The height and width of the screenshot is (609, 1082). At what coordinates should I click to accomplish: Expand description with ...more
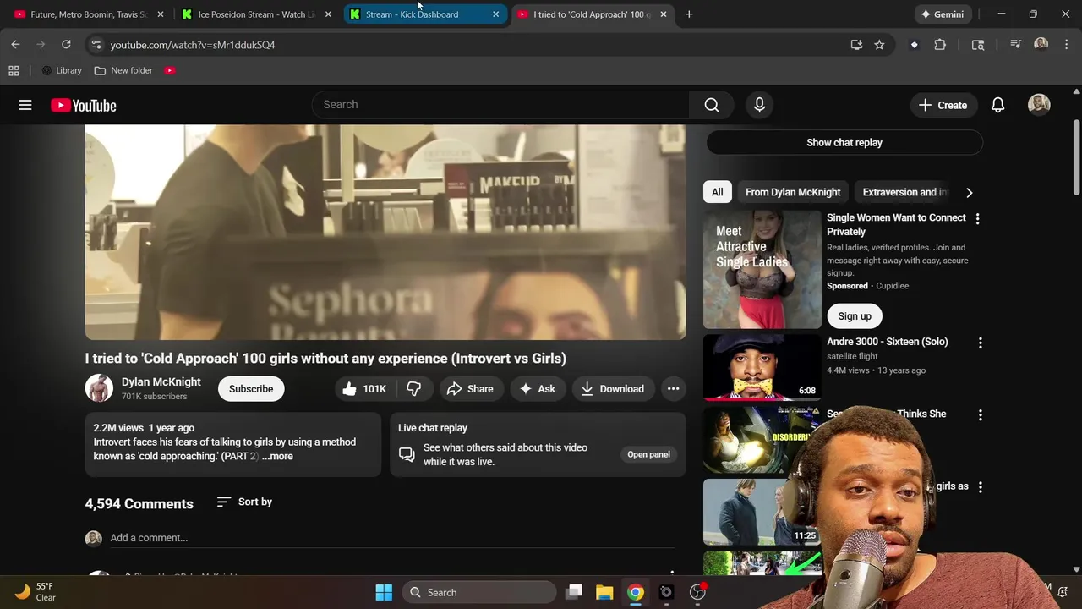[277, 456]
